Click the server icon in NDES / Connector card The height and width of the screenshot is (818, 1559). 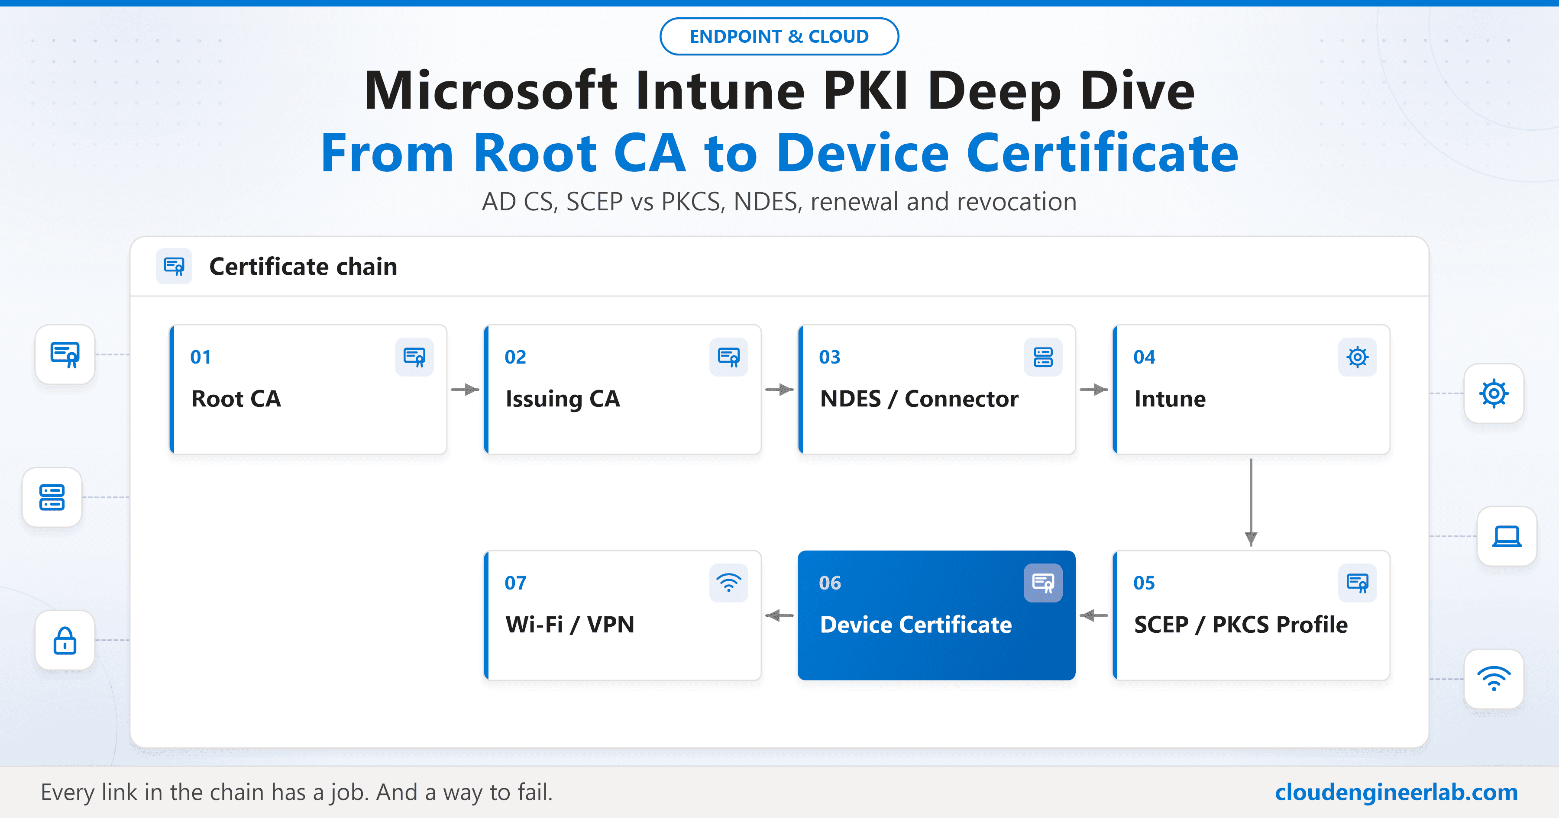pos(1043,357)
